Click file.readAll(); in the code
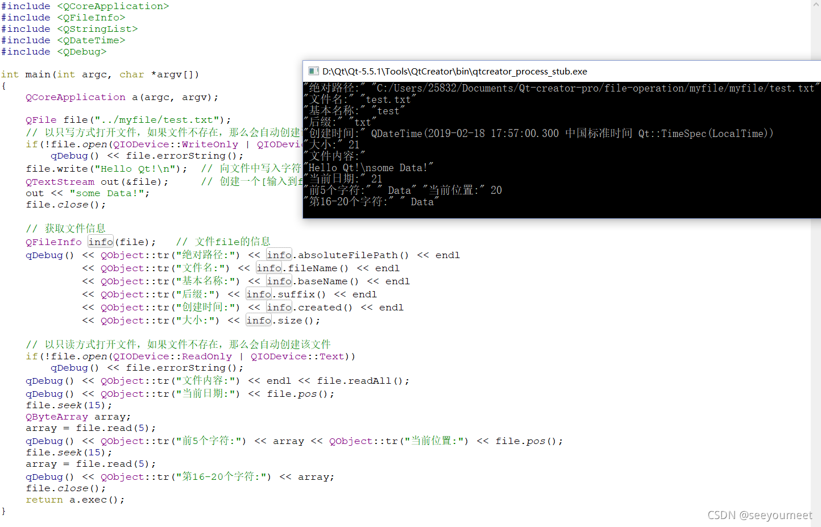 (363, 381)
